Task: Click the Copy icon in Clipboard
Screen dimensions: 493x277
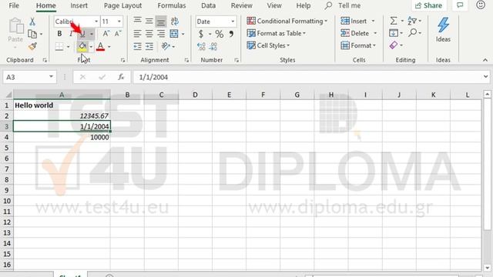Action: (32, 34)
